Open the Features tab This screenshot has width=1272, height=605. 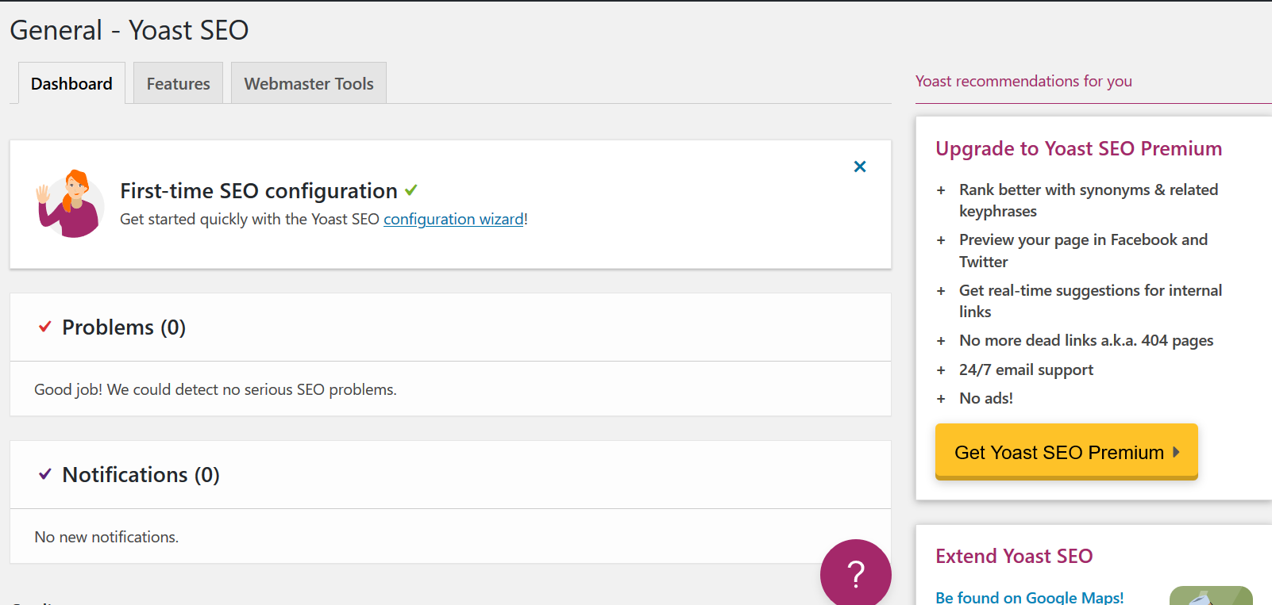pos(178,83)
